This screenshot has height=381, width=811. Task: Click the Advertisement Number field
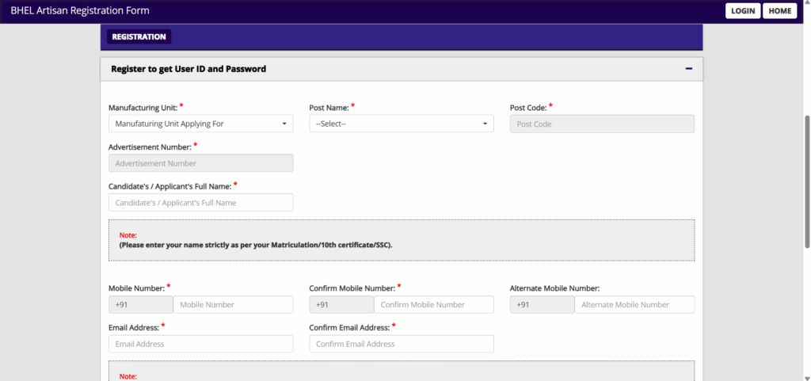(200, 163)
